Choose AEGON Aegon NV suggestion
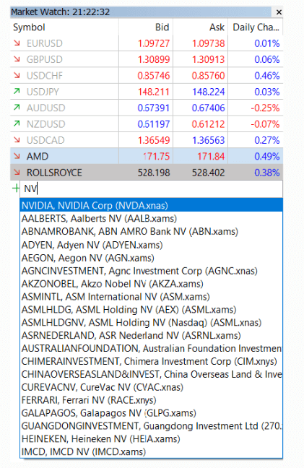 pos(151,258)
